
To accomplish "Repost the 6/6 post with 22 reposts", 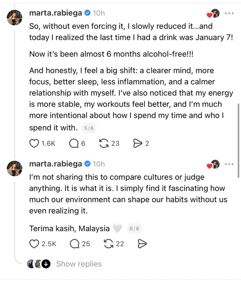I will pos(108,244).
